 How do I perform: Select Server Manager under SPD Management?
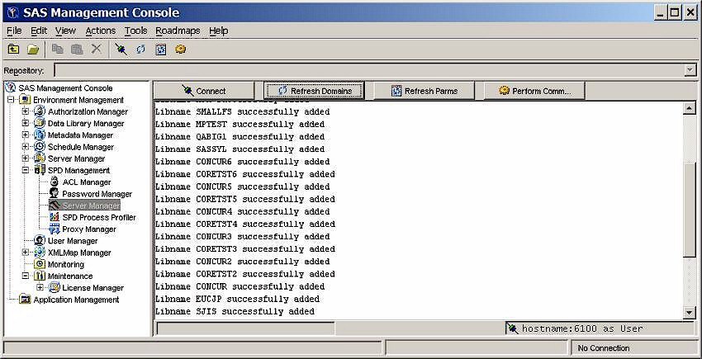click(x=91, y=205)
